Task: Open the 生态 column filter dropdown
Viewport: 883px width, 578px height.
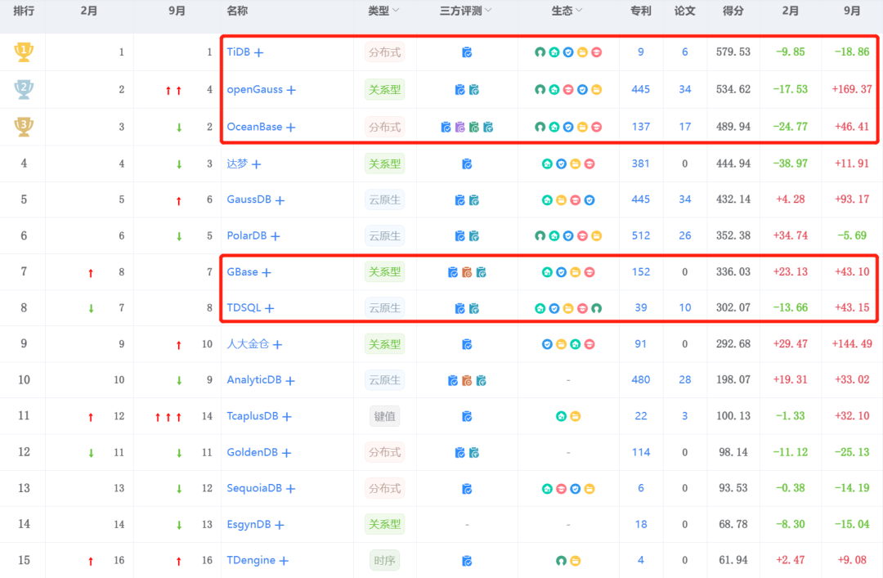Action: pyautogui.click(x=579, y=10)
